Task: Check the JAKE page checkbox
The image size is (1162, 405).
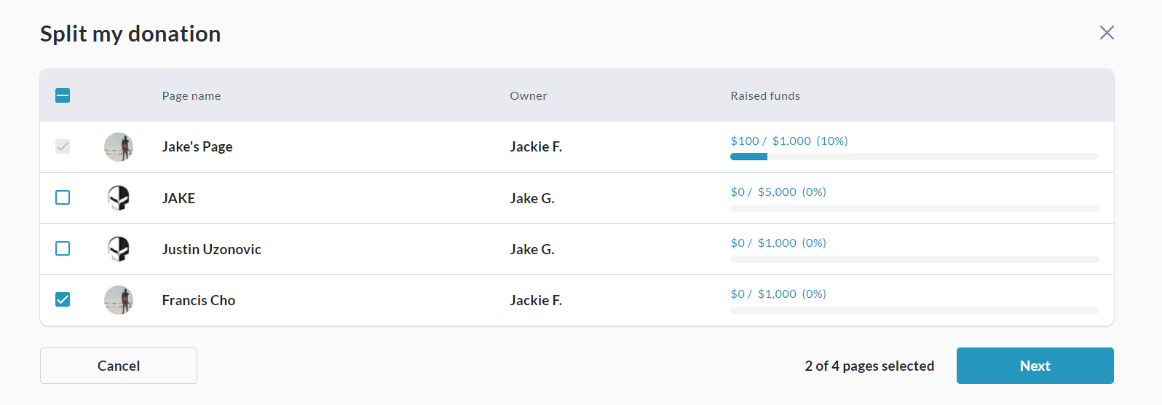Action: 63,197
